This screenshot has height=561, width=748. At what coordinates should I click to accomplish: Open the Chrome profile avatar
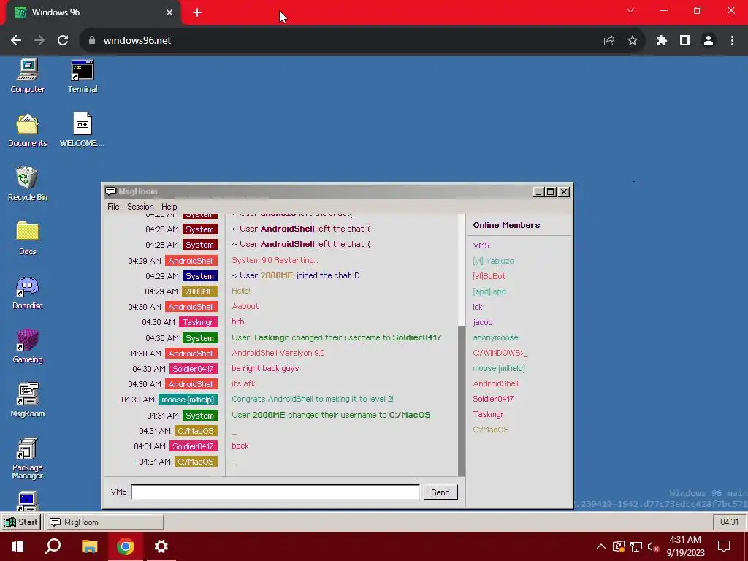pyautogui.click(x=709, y=41)
